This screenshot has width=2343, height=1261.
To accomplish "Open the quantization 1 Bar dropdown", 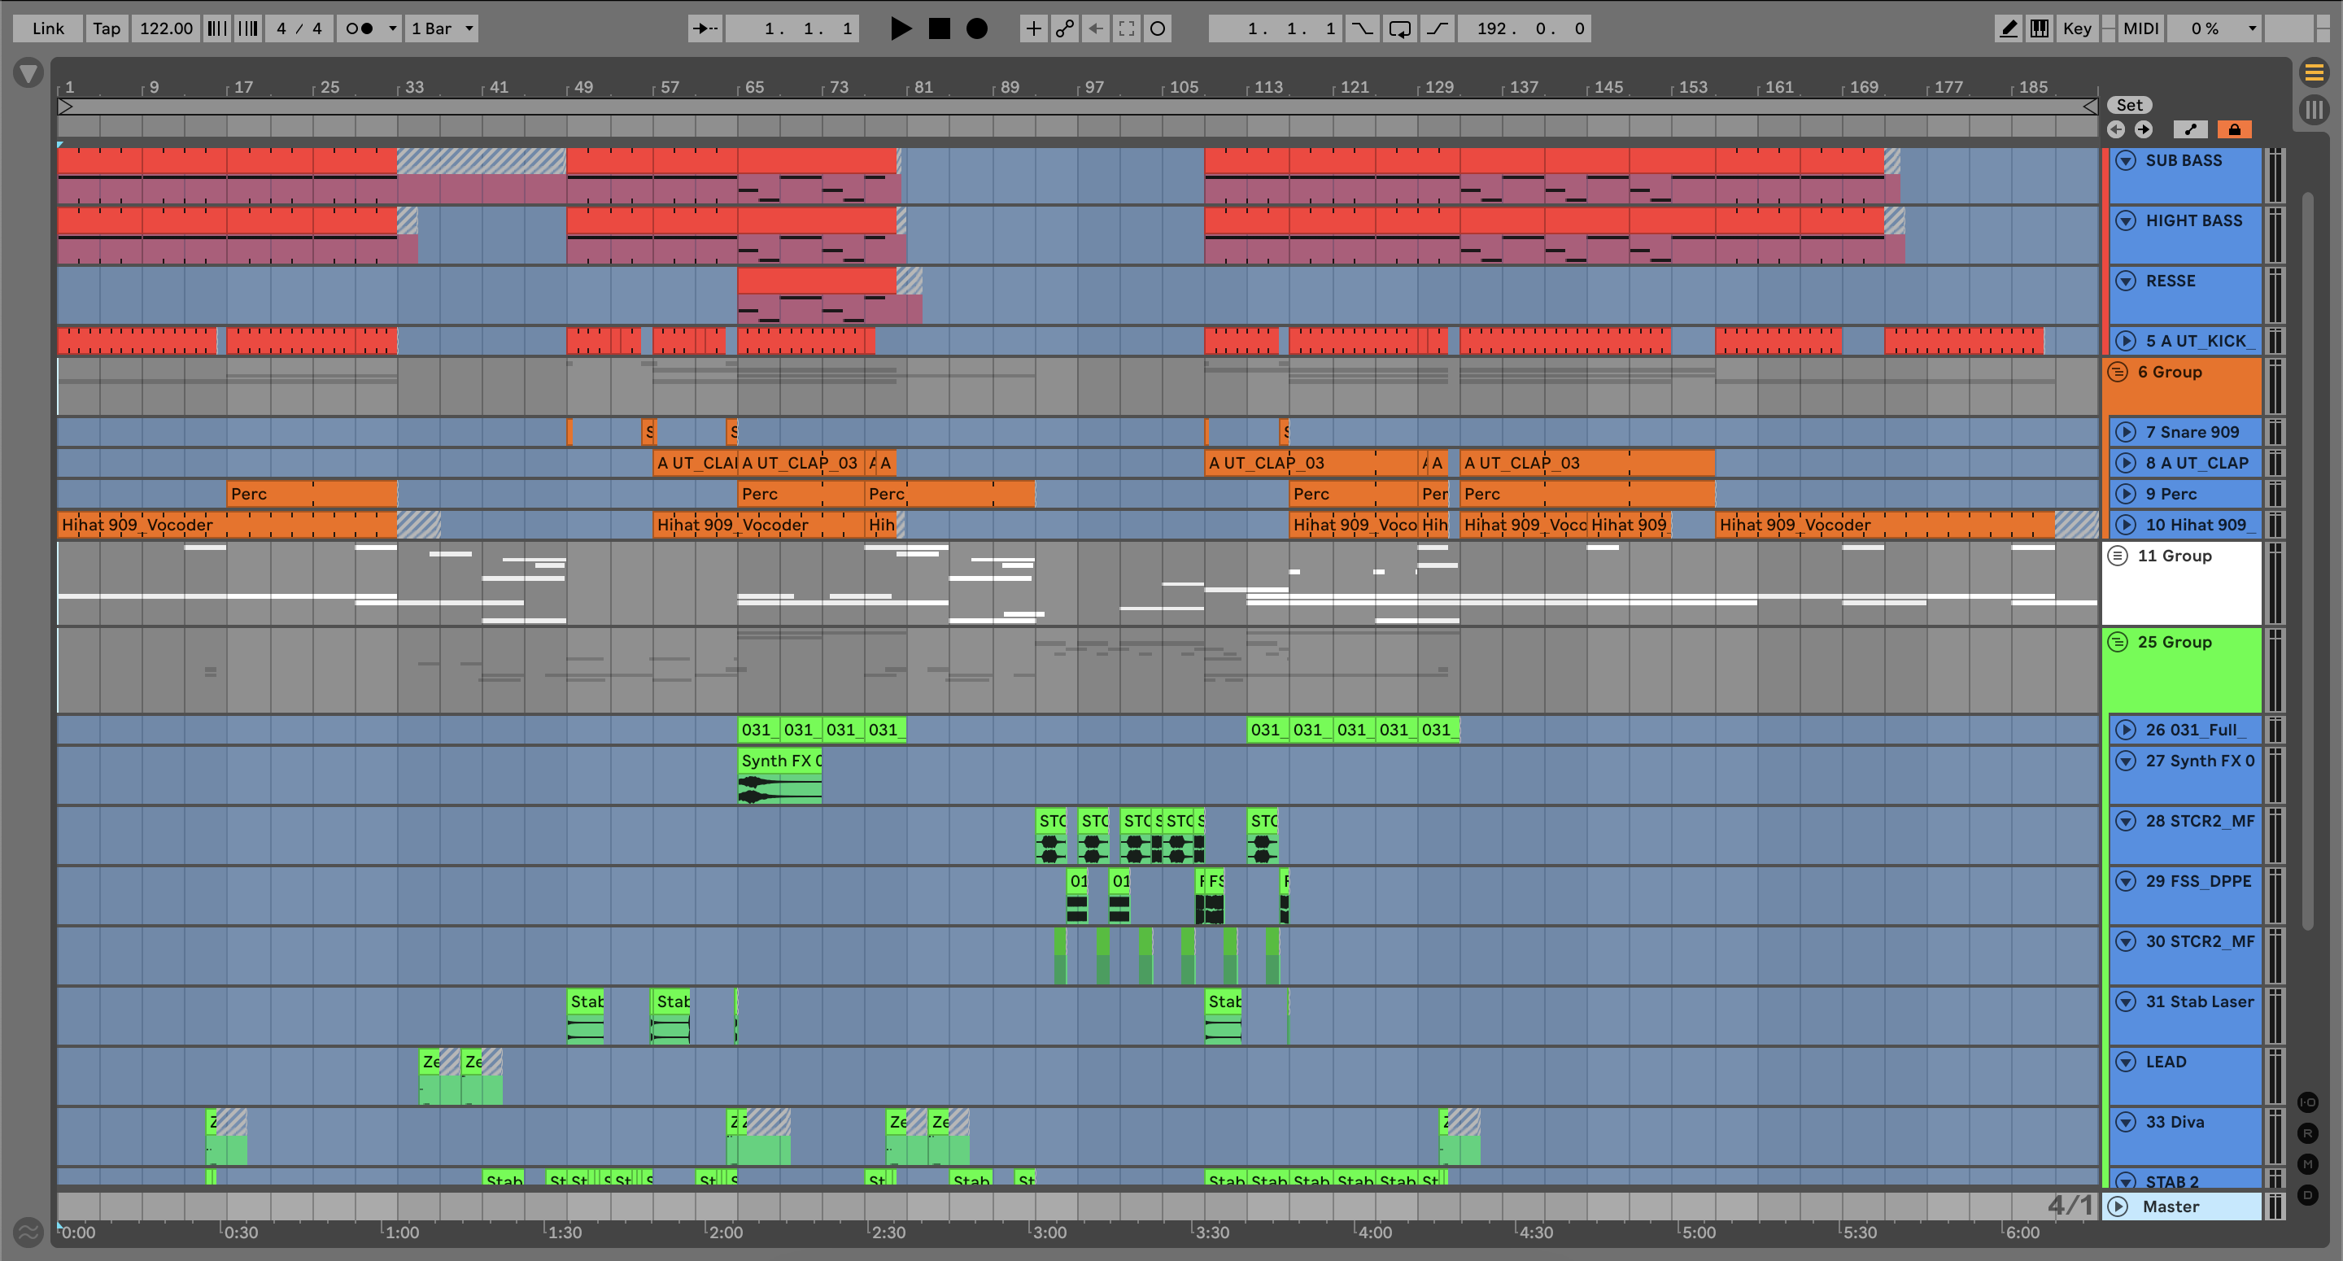I will click(x=442, y=28).
